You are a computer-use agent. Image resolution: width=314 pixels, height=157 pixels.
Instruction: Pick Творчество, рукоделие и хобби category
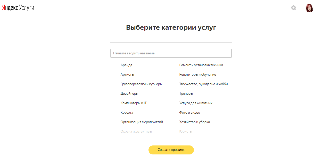204,84
